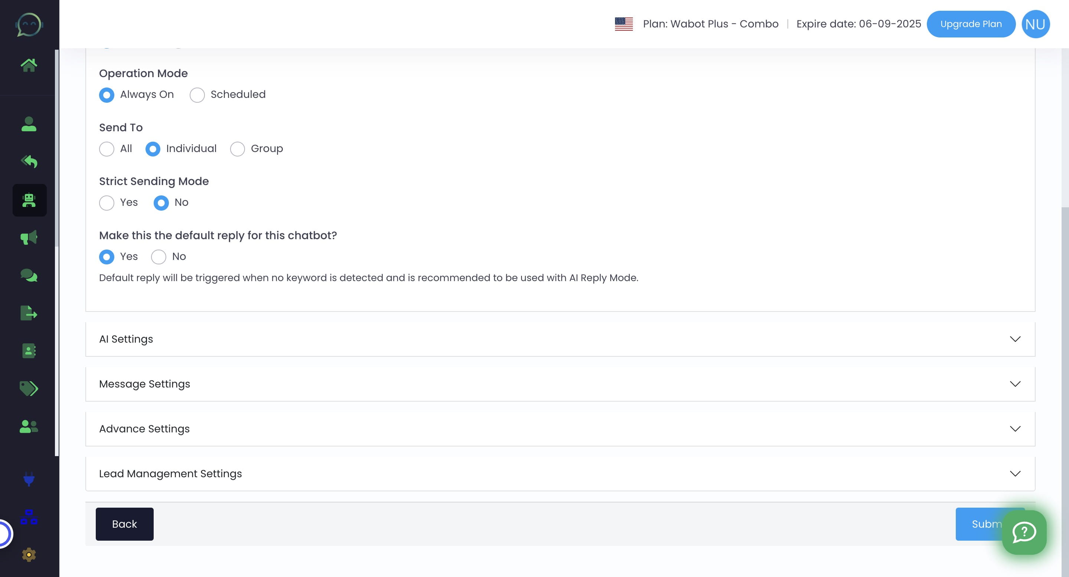Open the NU user avatar menu
The image size is (1069, 577).
(x=1035, y=24)
